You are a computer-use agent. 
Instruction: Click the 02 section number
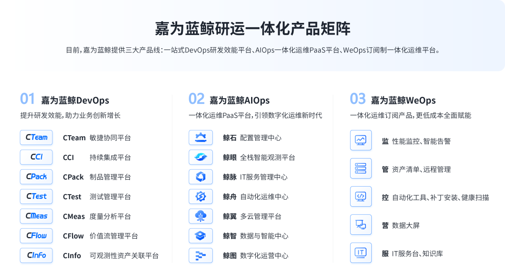[196, 99]
